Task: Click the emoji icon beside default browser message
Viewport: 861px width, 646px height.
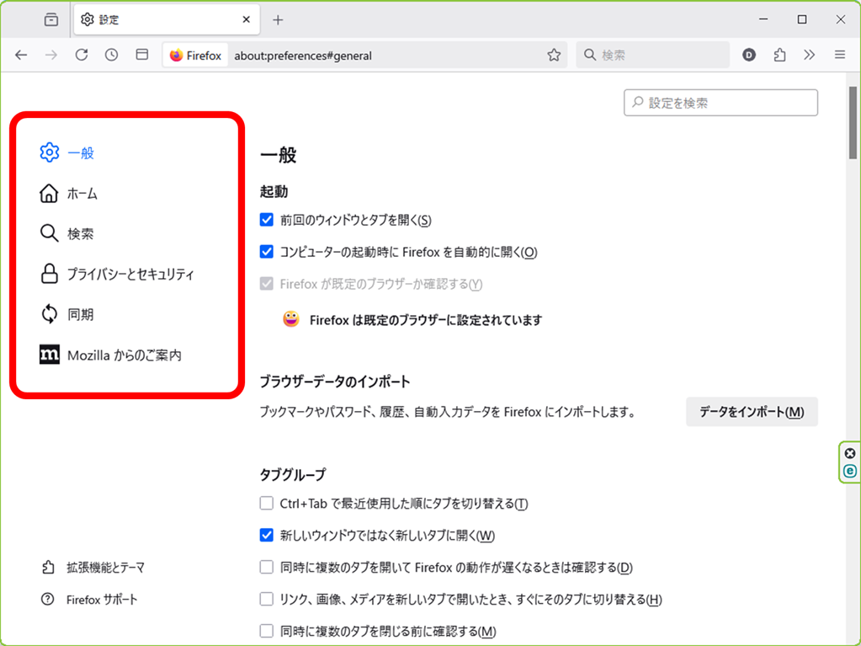Action: coord(291,318)
